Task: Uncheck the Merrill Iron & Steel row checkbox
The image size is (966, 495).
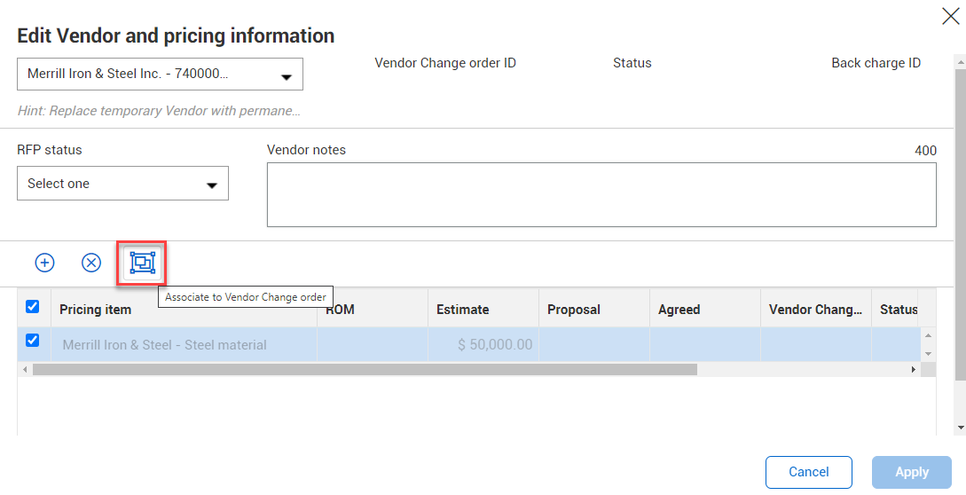Action: 33,341
